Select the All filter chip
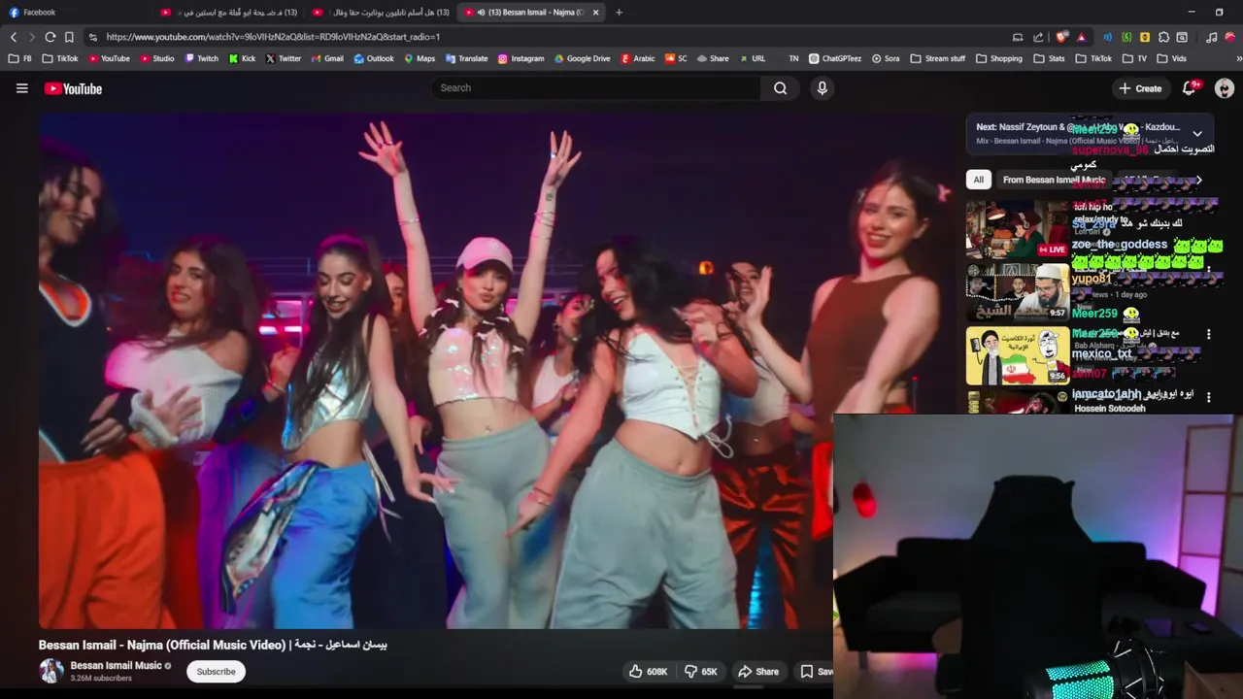1243x699 pixels. tap(978, 180)
